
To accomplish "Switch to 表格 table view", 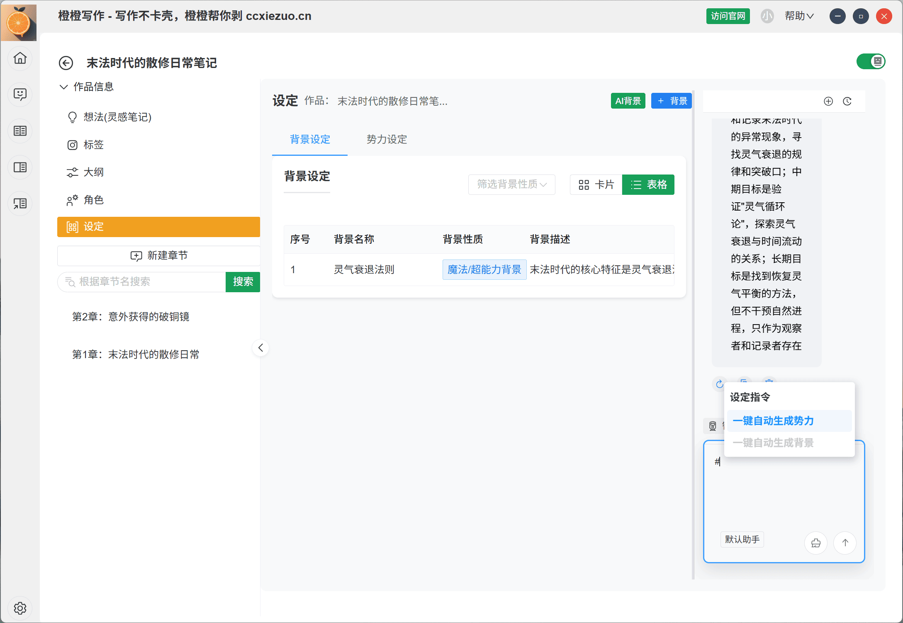I will (x=648, y=184).
